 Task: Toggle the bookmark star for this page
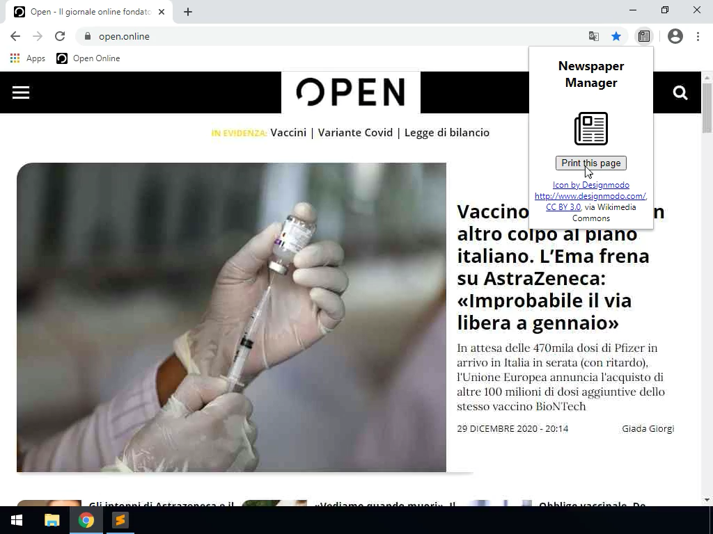point(616,36)
